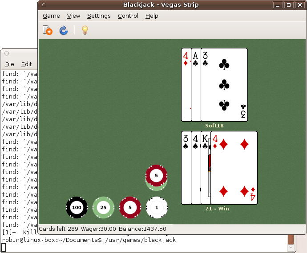Click the Restart game toolbar icon

click(x=64, y=30)
